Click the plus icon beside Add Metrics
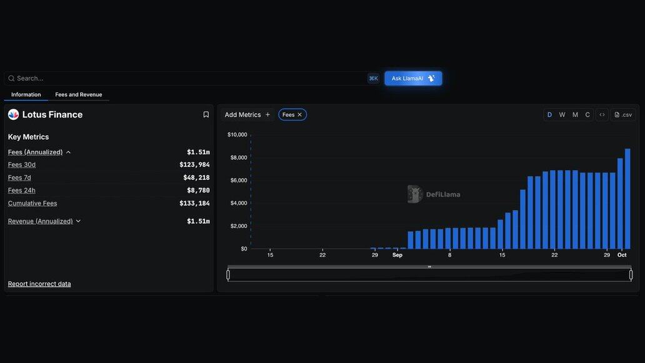 point(267,115)
